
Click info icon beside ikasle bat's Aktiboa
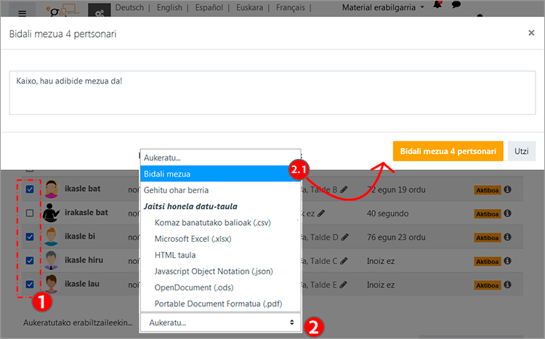point(508,189)
